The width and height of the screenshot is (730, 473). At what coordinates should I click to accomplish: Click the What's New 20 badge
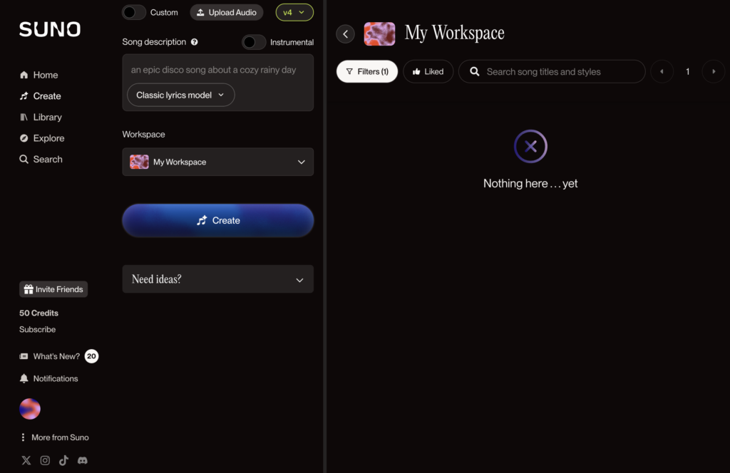91,356
